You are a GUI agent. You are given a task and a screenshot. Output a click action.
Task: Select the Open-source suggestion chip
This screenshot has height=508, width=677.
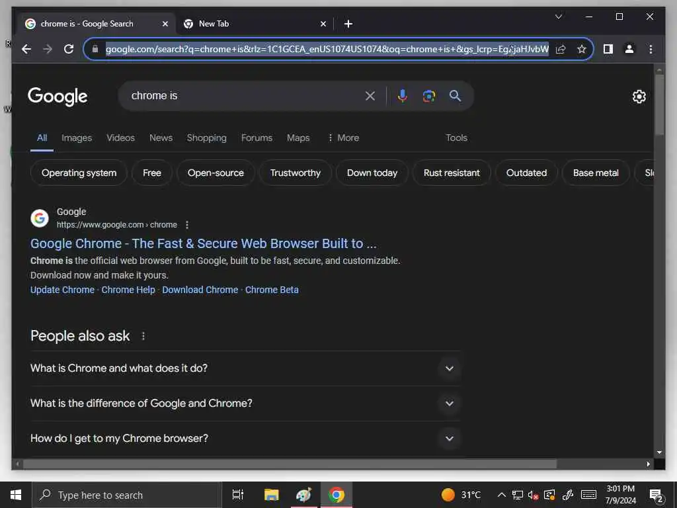click(x=216, y=173)
